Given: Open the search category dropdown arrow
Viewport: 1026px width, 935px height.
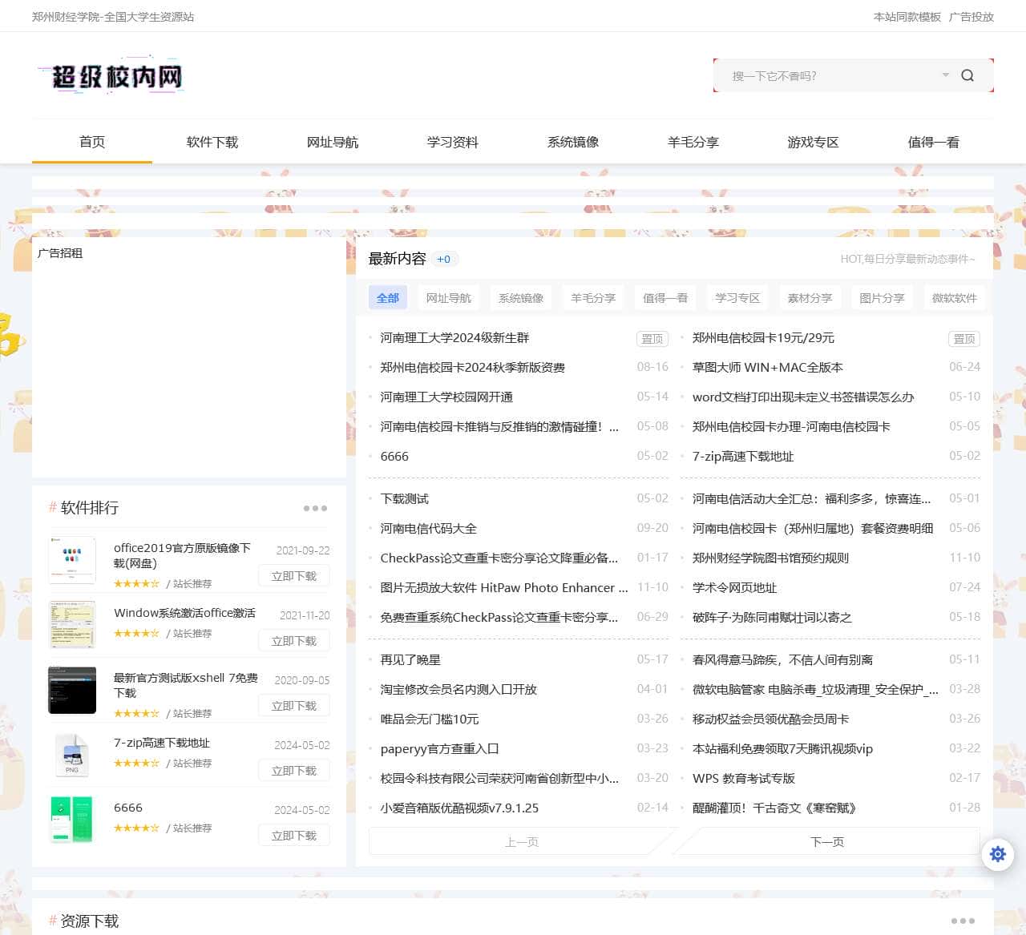Looking at the screenshot, I should [945, 75].
